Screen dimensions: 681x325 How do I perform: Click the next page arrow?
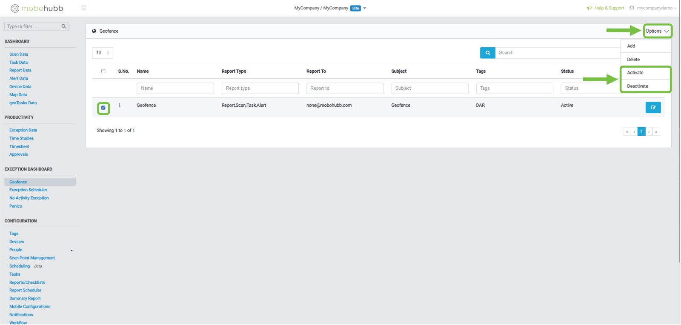[649, 131]
